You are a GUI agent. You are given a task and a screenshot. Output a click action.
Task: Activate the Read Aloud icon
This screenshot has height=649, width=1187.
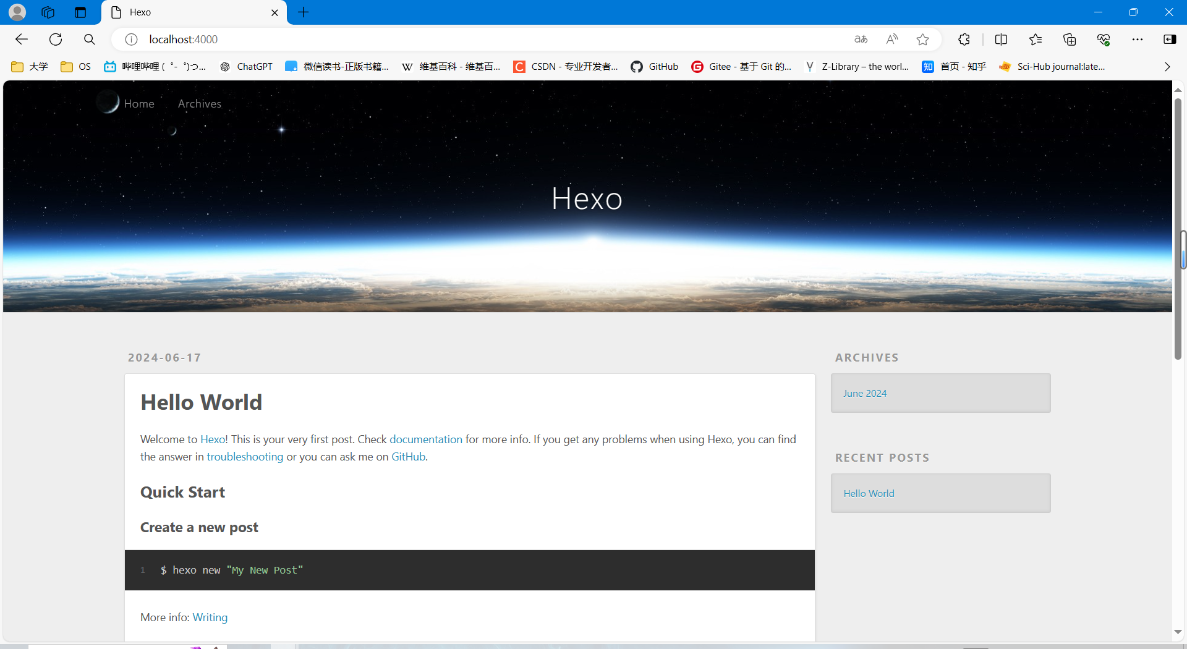pos(891,40)
